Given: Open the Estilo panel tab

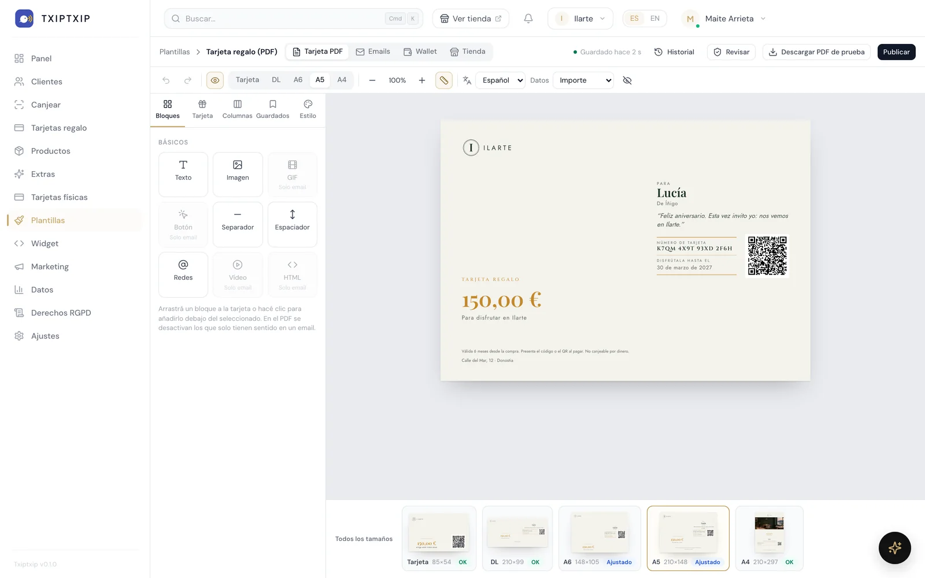Looking at the screenshot, I should (x=308, y=109).
